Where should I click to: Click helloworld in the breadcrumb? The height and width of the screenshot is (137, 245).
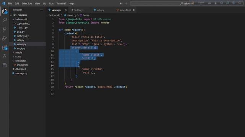54,15
